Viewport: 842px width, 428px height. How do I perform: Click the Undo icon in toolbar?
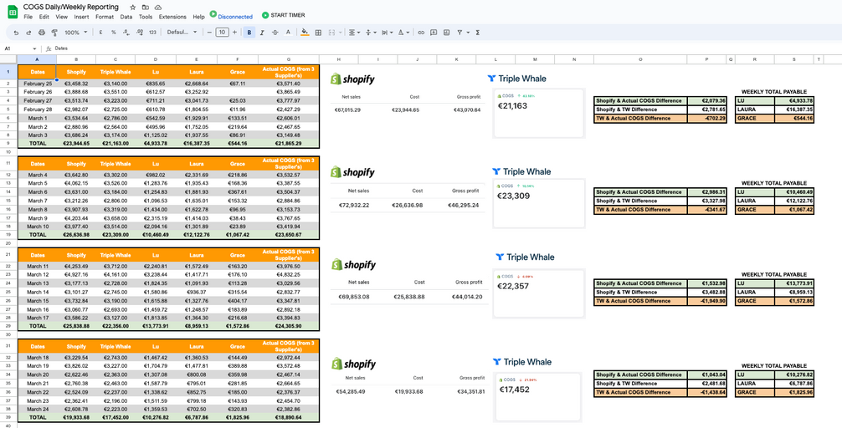click(16, 33)
